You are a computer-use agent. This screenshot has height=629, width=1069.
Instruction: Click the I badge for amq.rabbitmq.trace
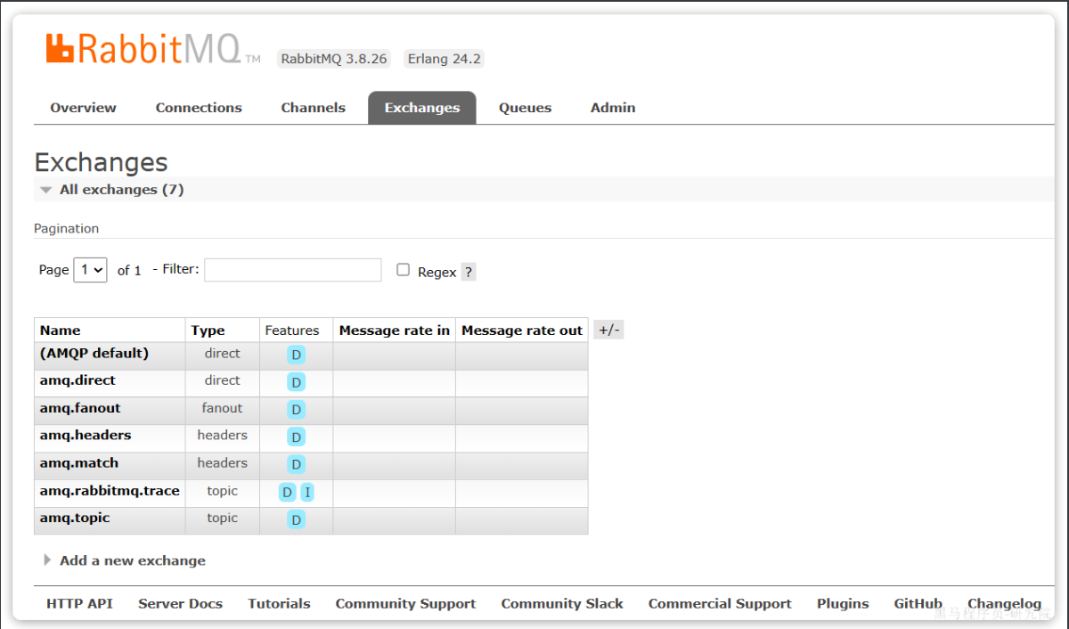[307, 492]
